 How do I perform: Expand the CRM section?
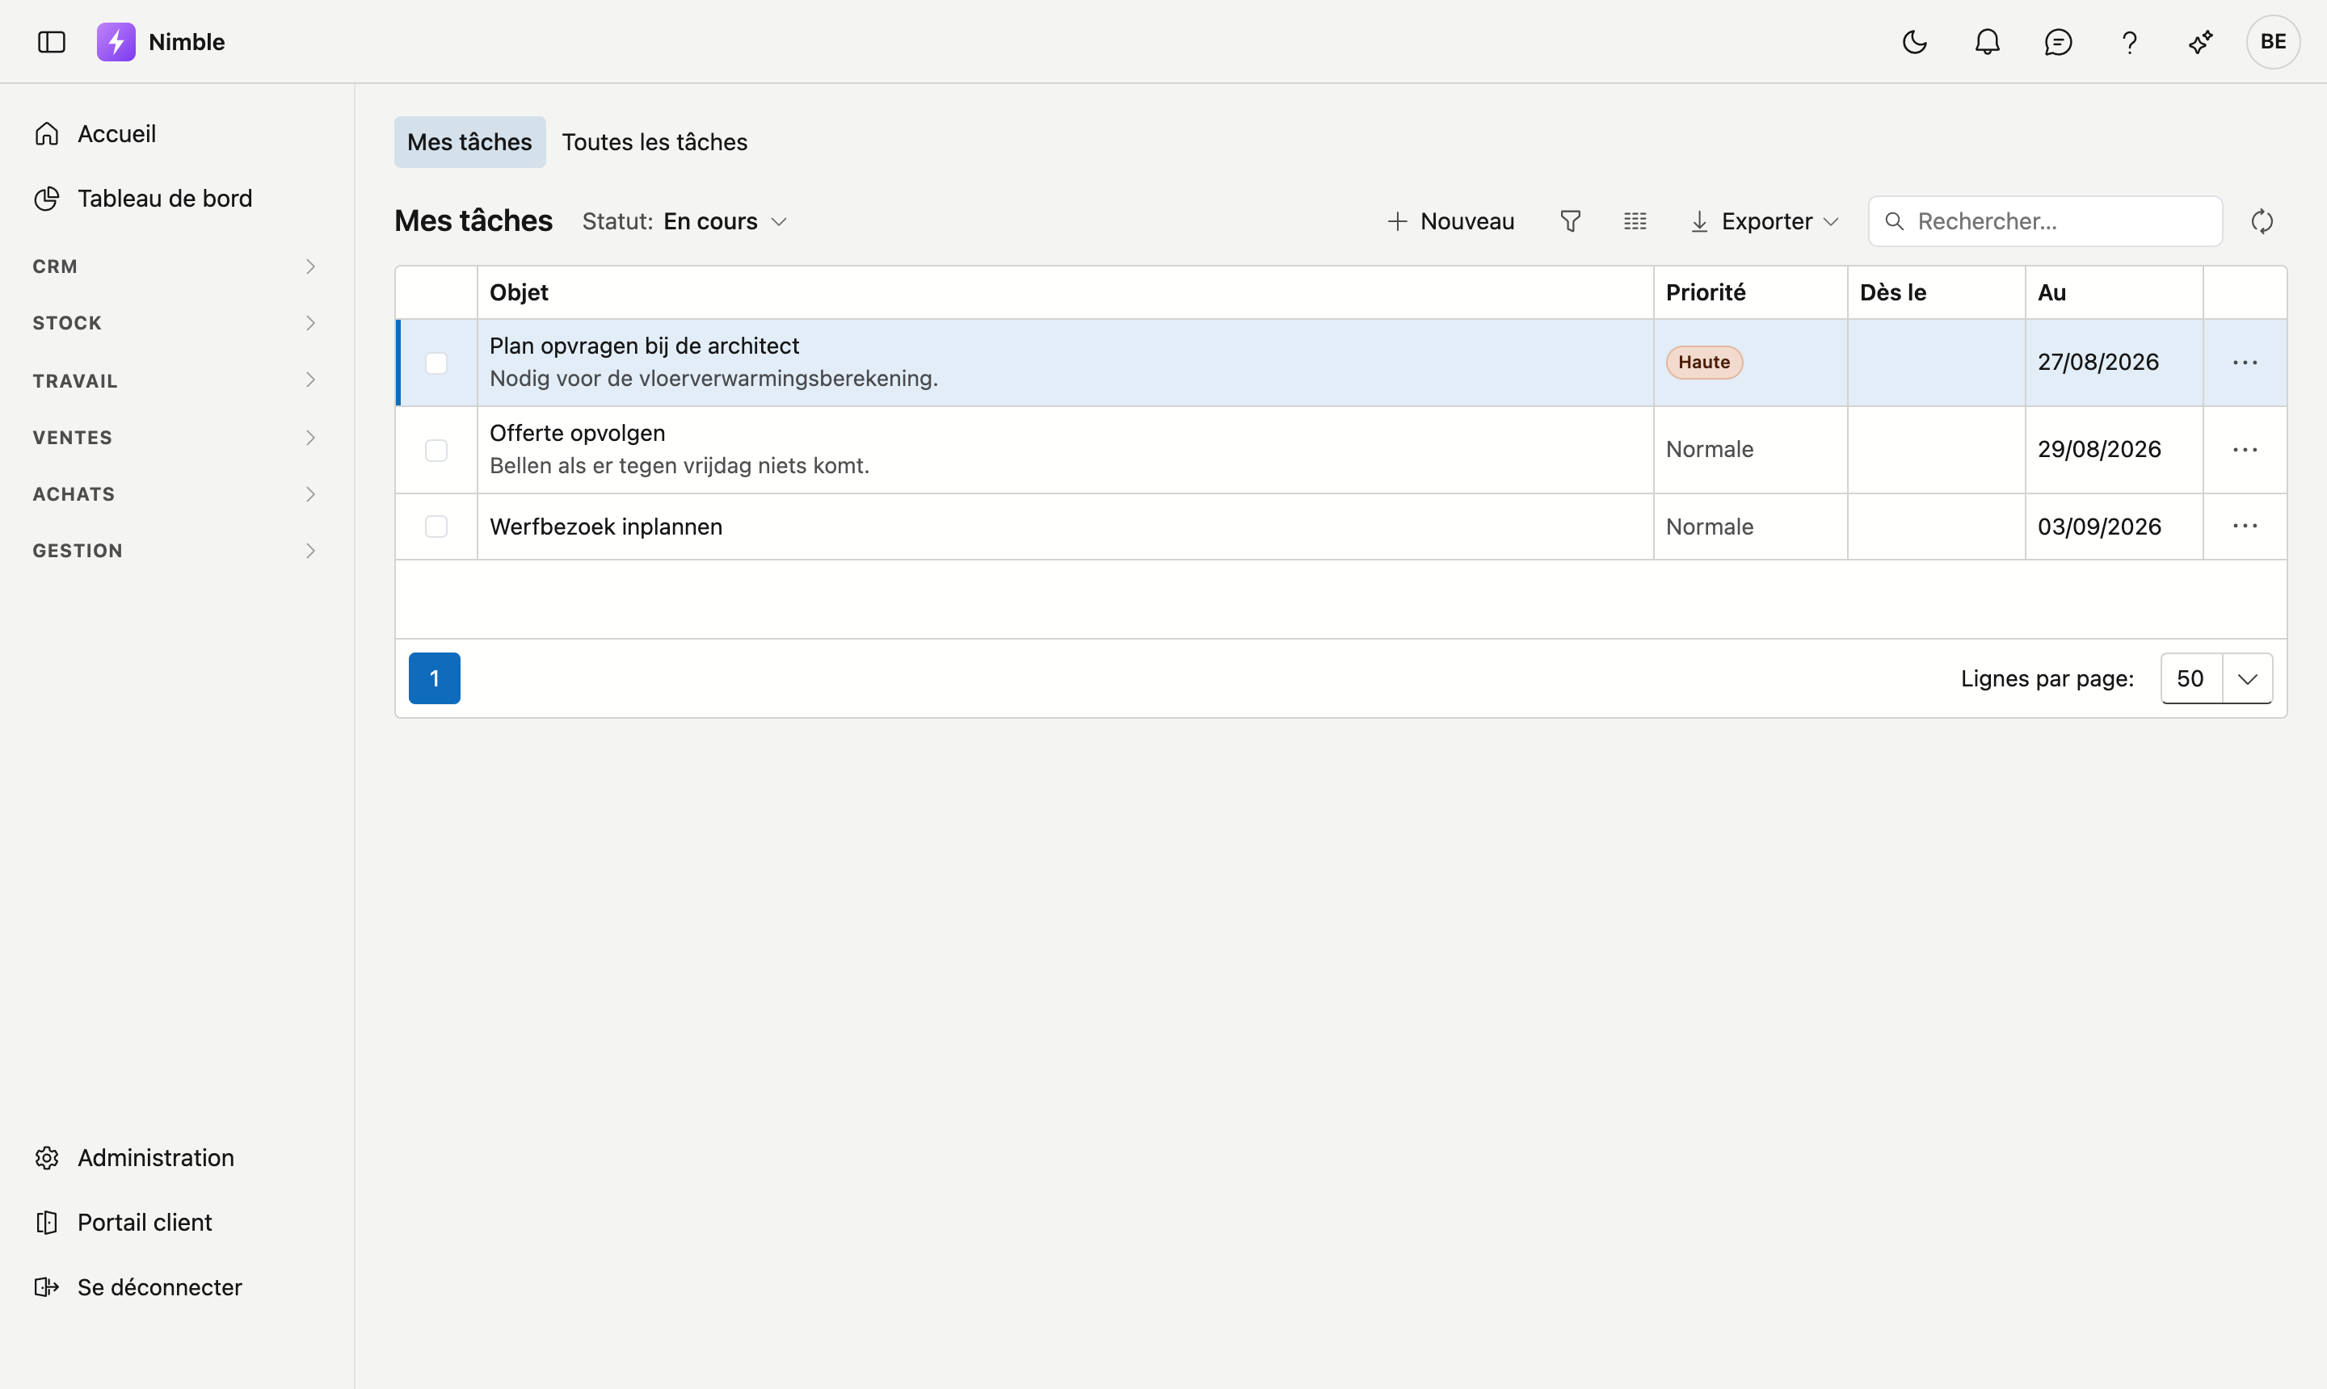[x=176, y=266]
